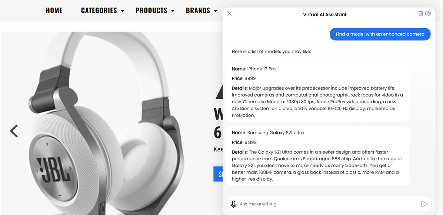Select the iPhone 13 Pro result card

point(318,92)
